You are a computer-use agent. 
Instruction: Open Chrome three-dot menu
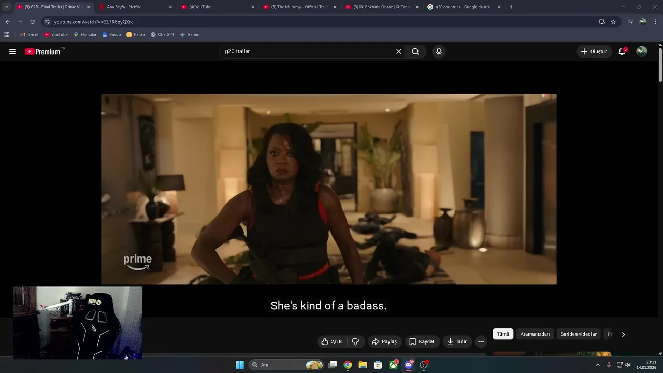pos(655,22)
